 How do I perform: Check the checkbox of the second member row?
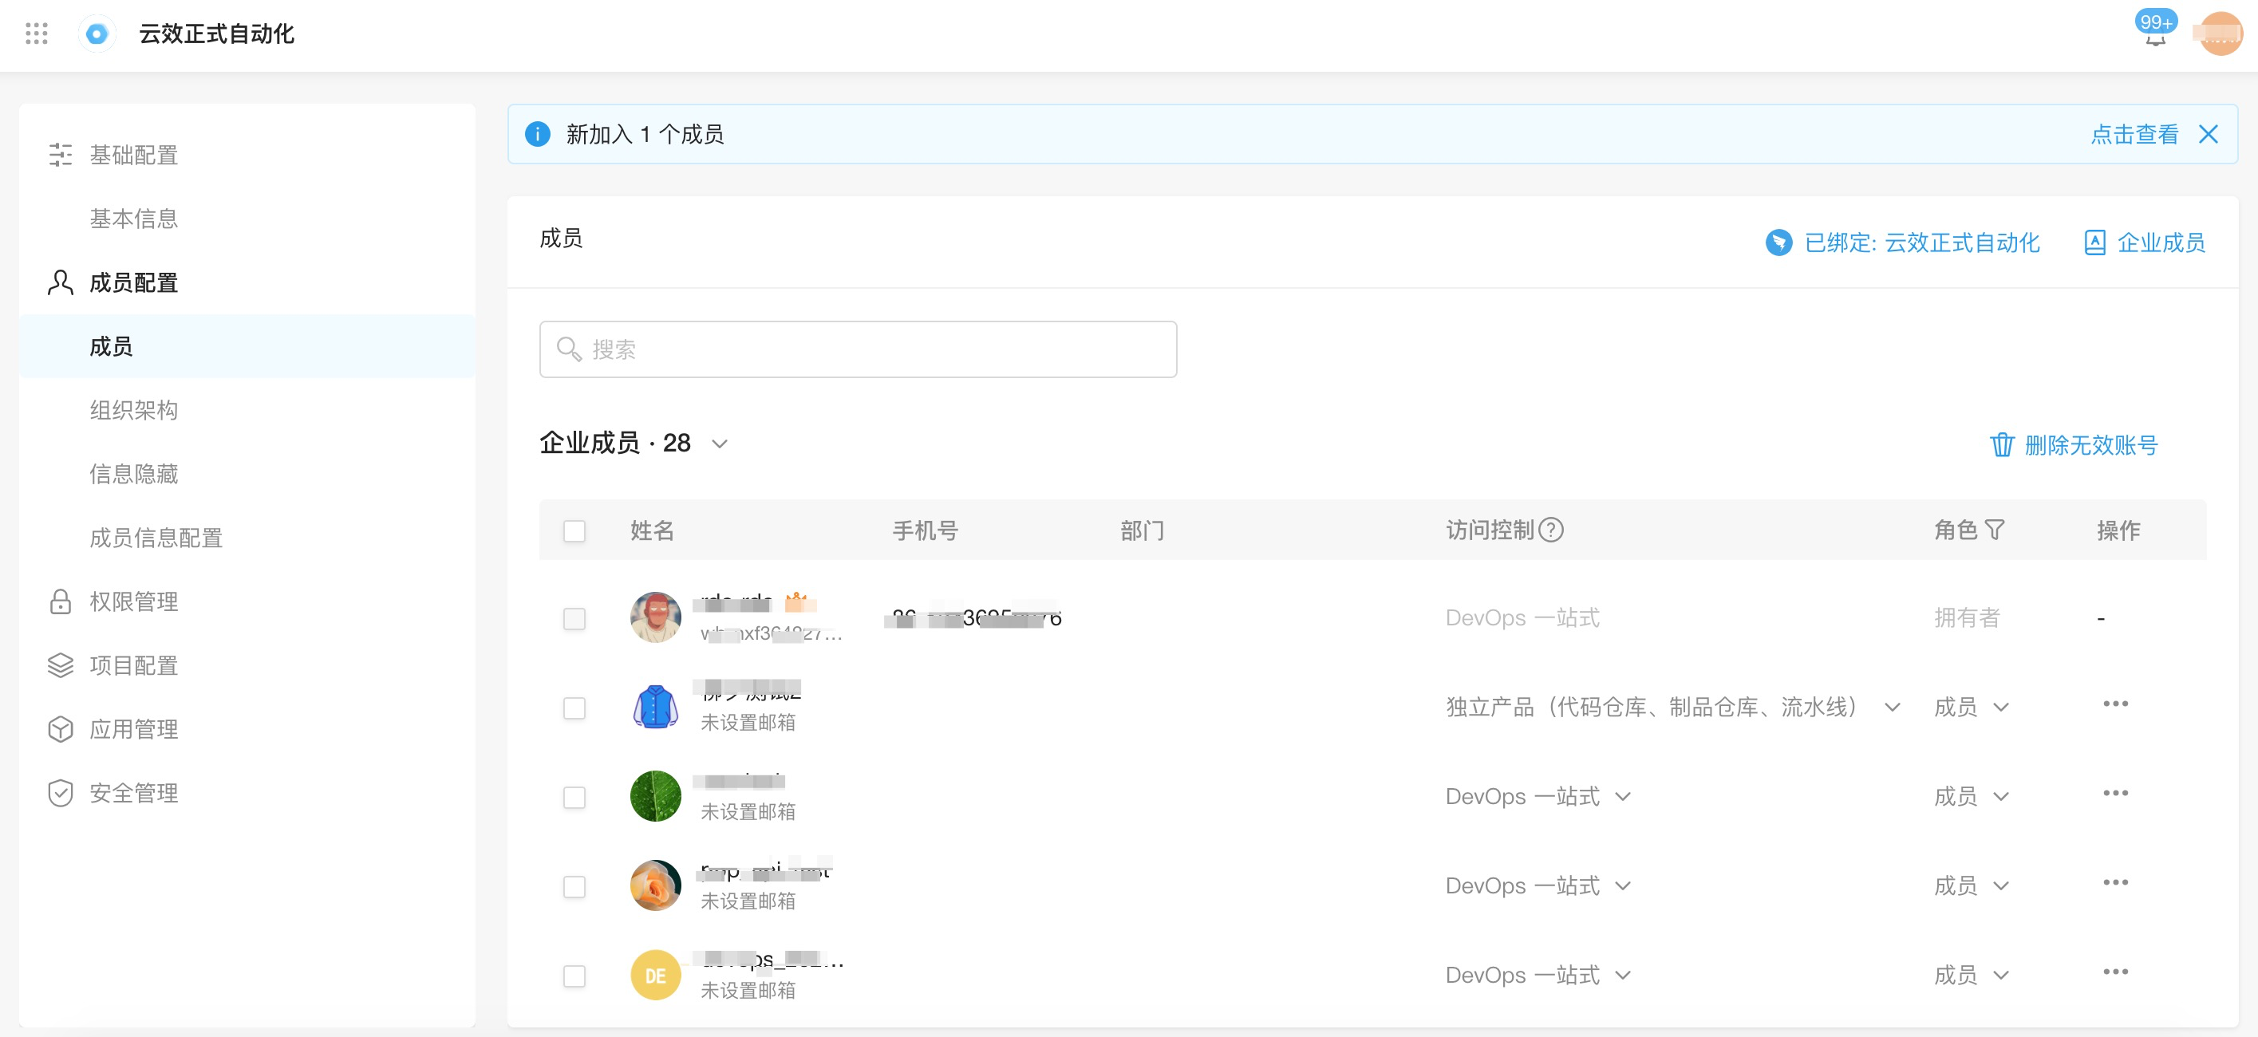click(x=575, y=708)
